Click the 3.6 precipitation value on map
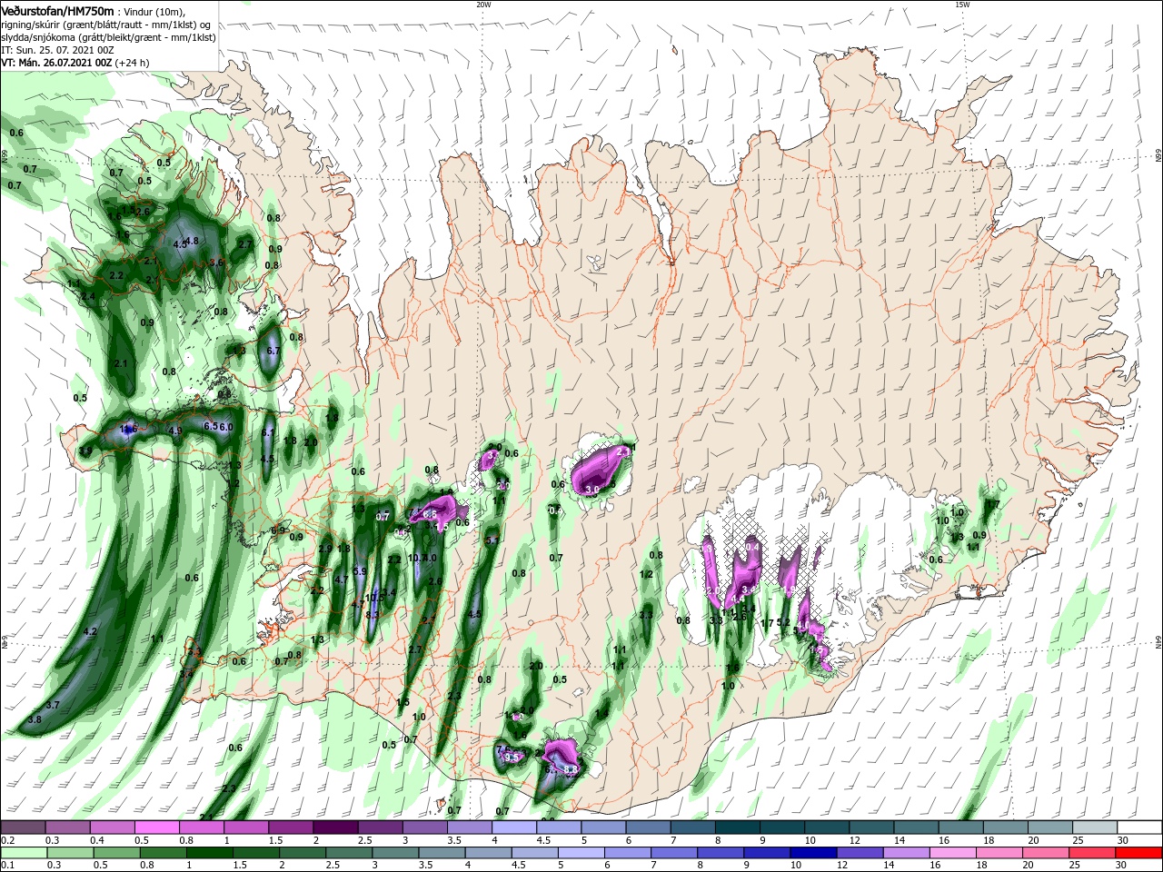The image size is (1163, 872). 216,262
